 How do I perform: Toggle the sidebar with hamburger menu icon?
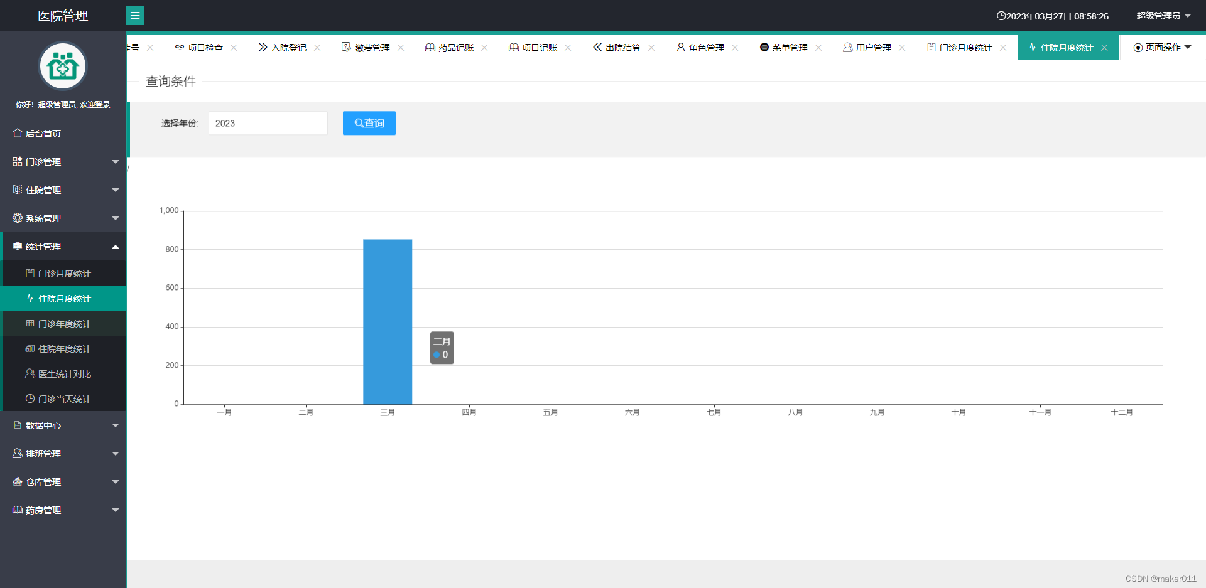click(135, 16)
